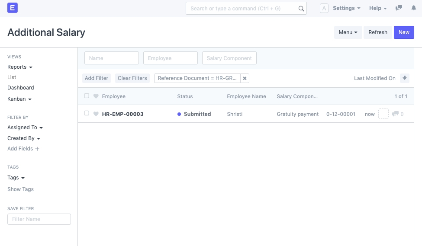This screenshot has height=246, width=422.
Task: Open the chat messages icon in navbar
Action: tap(399, 8)
